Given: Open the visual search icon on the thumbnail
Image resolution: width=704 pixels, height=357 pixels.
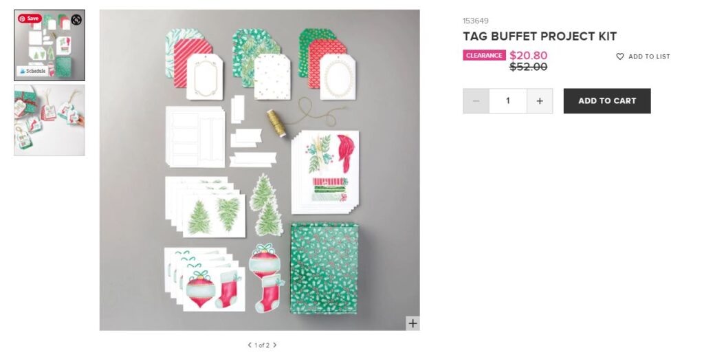Looking at the screenshot, I should [76, 20].
